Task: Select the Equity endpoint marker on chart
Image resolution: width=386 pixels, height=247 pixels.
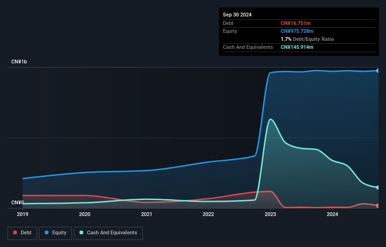Action: coord(378,70)
